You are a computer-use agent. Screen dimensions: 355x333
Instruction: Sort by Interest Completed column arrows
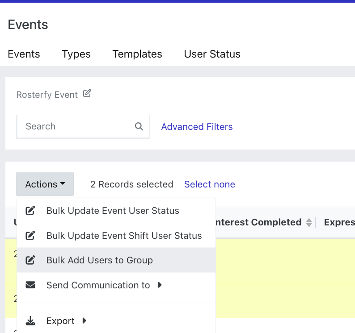coord(309,222)
